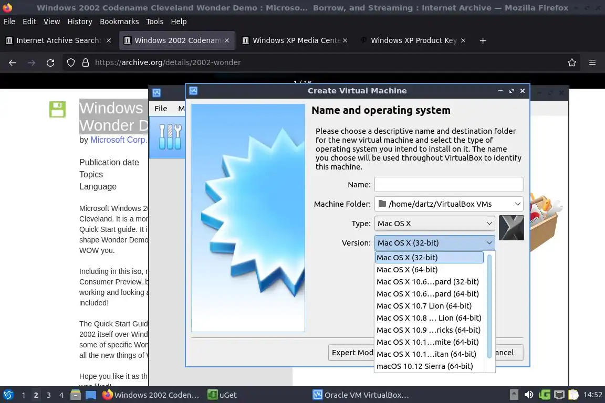Close the Windows 2002 Codename tab

(x=227, y=40)
